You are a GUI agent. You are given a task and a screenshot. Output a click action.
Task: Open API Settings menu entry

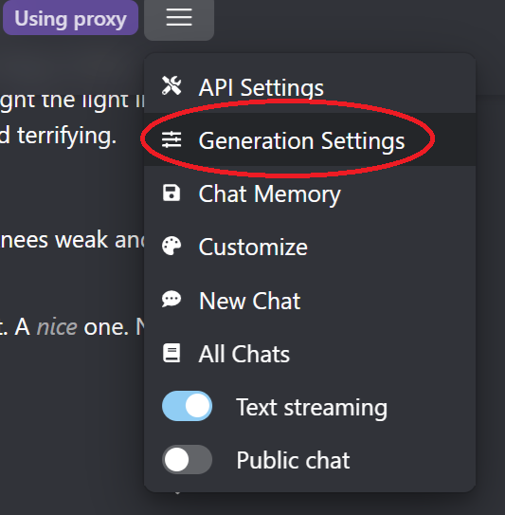[310, 86]
